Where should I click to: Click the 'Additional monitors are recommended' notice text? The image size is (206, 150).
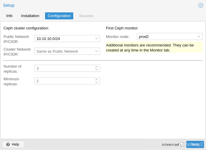pyautogui.click(x=154, y=48)
